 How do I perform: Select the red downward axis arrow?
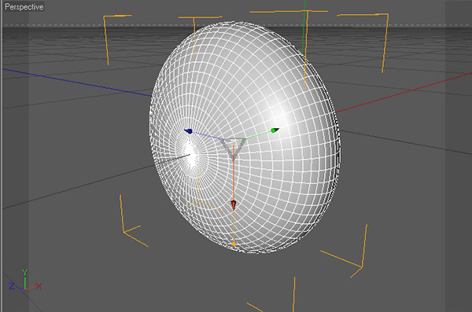234,205
